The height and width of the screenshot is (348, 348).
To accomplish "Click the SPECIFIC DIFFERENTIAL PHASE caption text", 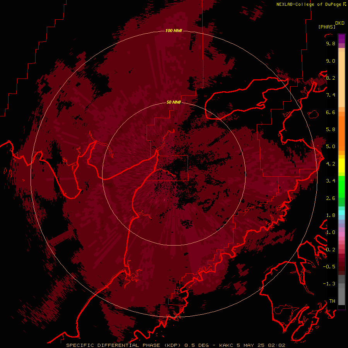I will 113,345.
